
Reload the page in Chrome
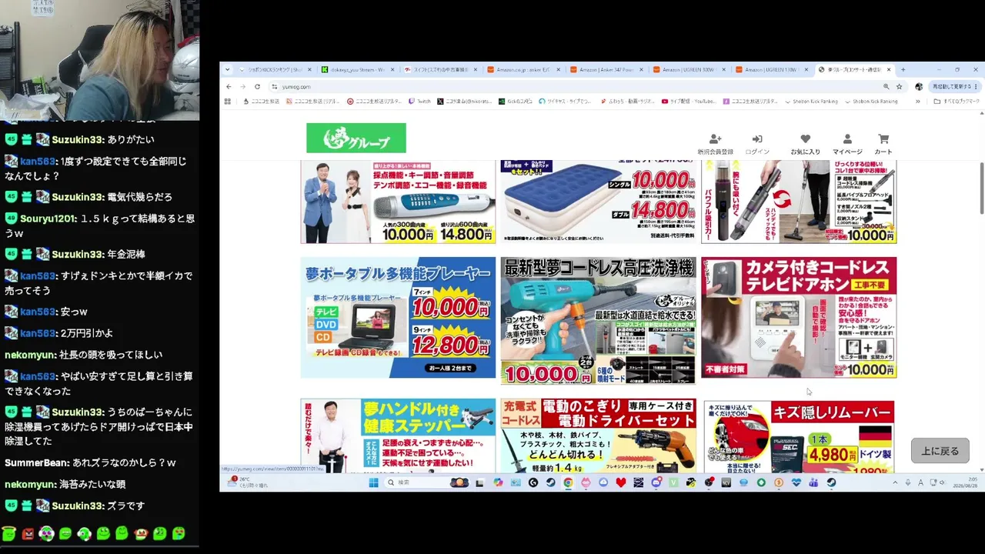tap(257, 86)
